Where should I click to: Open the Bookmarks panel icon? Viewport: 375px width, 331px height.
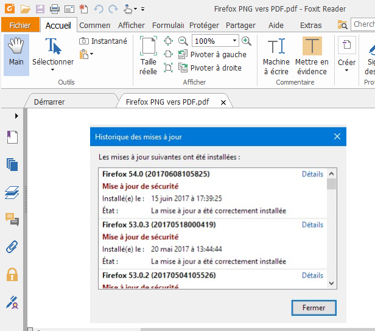12,137
